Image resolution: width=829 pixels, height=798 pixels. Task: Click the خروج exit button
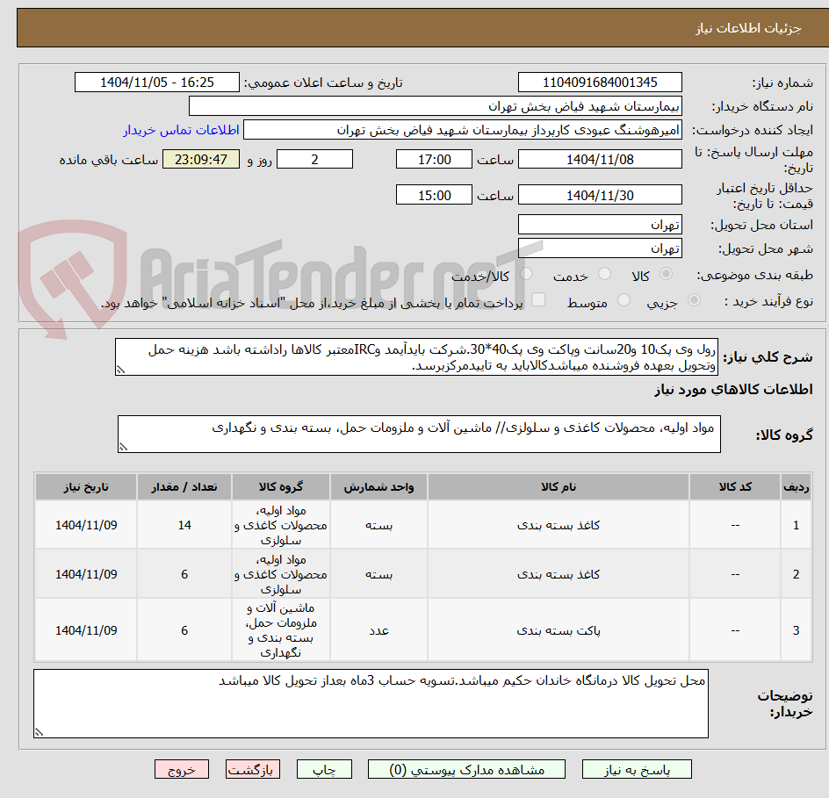click(x=181, y=769)
